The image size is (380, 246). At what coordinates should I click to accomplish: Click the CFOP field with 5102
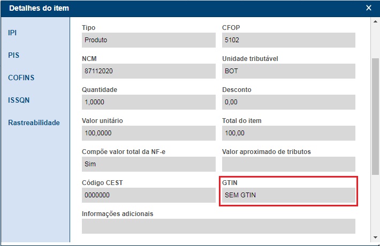coord(288,40)
